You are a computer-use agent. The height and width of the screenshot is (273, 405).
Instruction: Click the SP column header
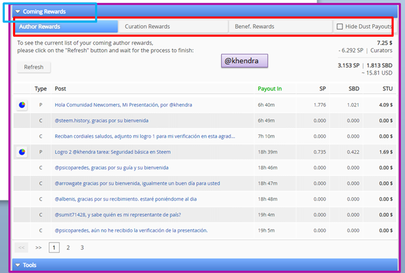tap(322, 89)
